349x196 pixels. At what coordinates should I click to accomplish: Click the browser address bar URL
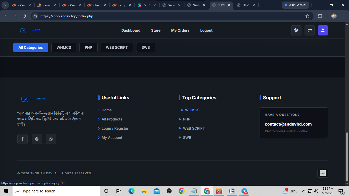[x=67, y=16]
